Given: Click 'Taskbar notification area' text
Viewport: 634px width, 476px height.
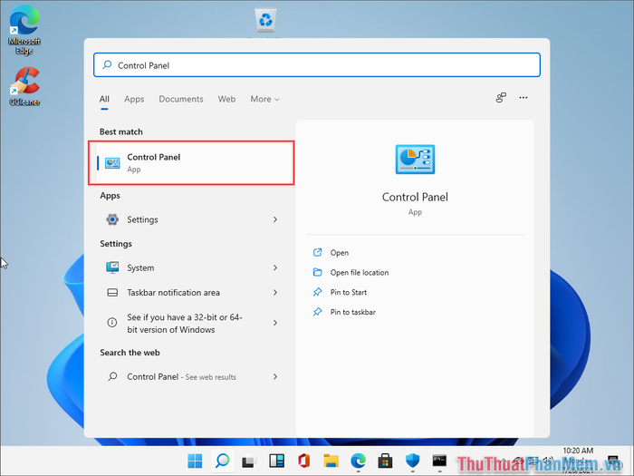Looking at the screenshot, I should pos(174,292).
